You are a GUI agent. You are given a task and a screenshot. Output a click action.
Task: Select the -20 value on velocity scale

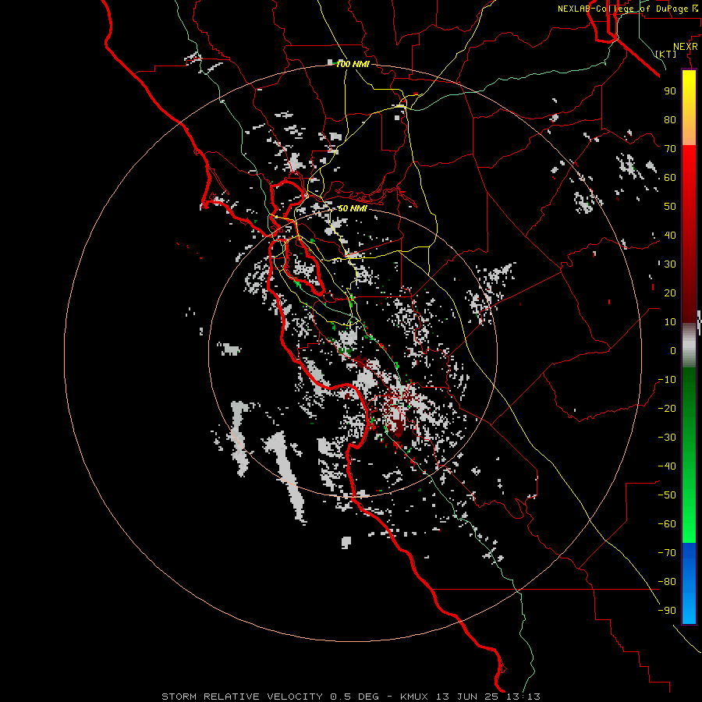tap(667, 409)
